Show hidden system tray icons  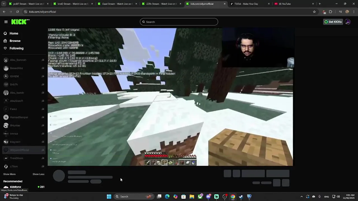pyautogui.click(x=302, y=197)
